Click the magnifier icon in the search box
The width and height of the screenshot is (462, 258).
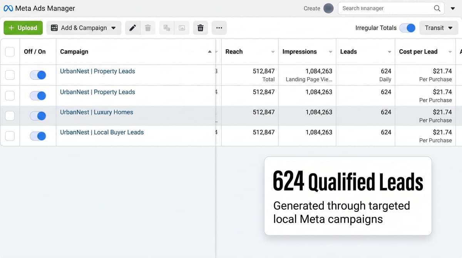(x=437, y=8)
